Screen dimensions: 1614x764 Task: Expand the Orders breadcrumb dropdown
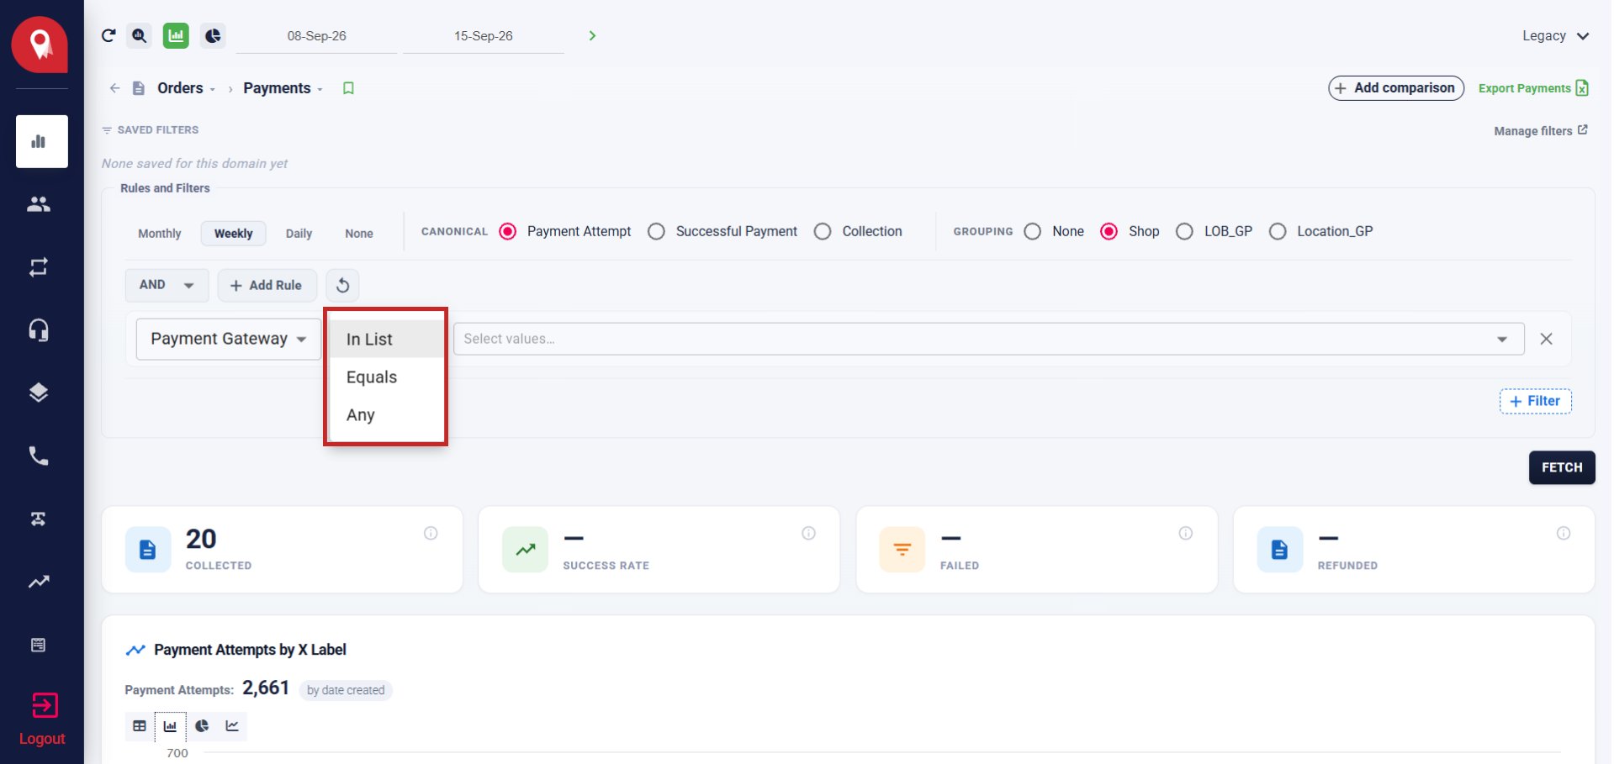click(187, 88)
